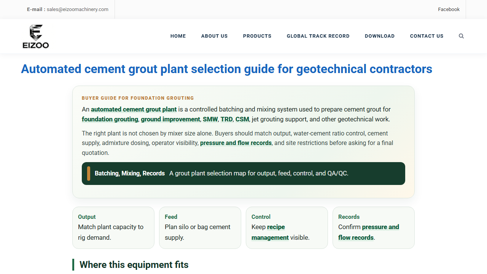Go to CONTACT US page

coord(427,36)
